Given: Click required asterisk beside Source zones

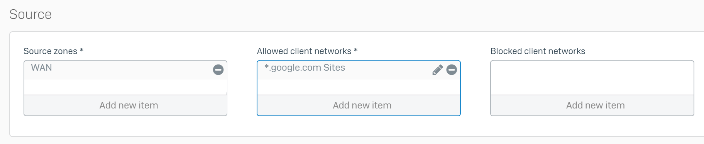Looking at the screenshot, I should (x=81, y=50).
